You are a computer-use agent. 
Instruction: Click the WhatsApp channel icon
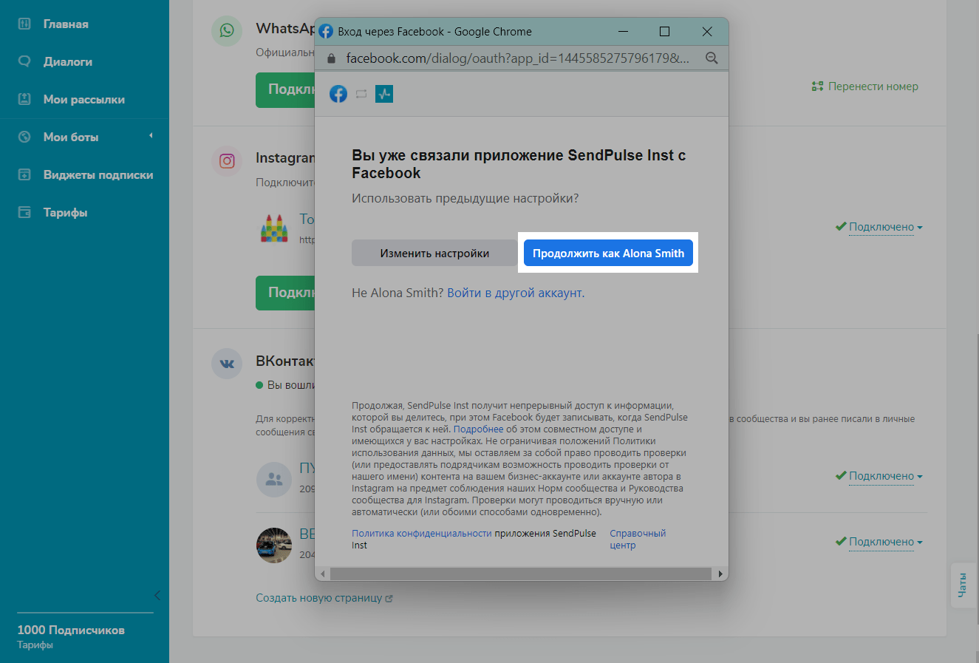pyautogui.click(x=227, y=30)
